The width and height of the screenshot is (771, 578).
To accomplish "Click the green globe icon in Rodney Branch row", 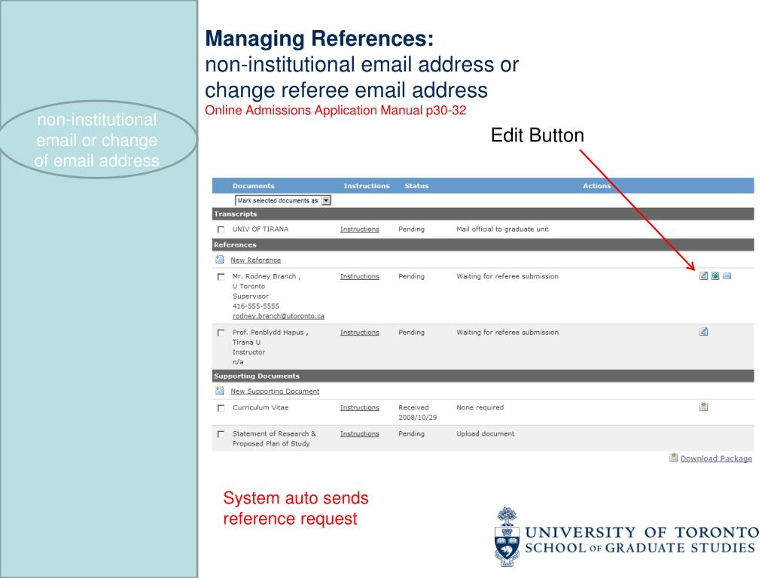I will 715,275.
